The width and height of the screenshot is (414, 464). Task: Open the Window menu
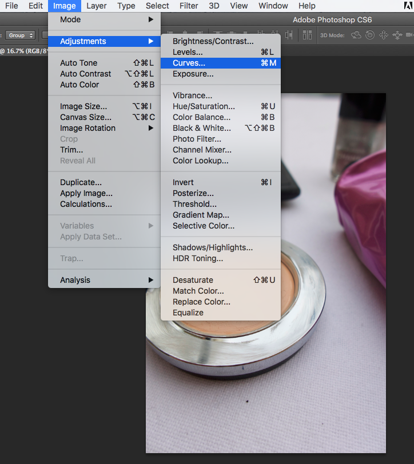[x=273, y=6]
